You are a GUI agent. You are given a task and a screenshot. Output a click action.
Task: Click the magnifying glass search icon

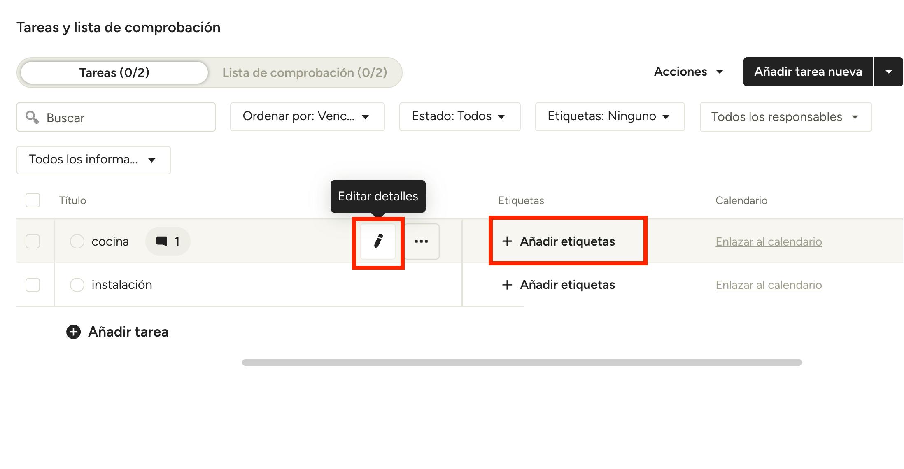(x=32, y=117)
